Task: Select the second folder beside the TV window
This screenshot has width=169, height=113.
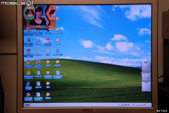Action: point(58,20)
